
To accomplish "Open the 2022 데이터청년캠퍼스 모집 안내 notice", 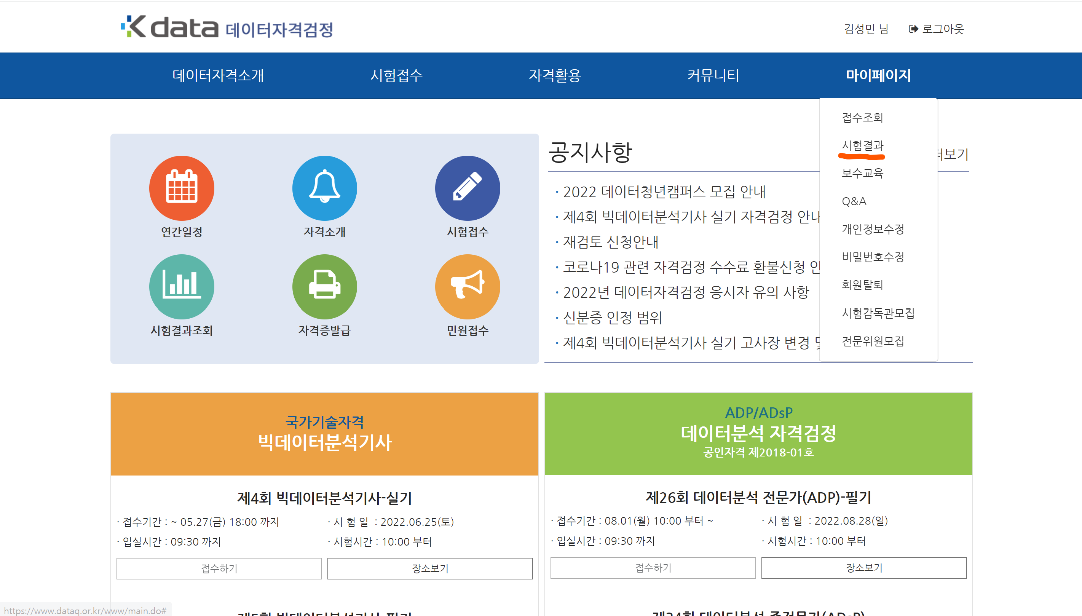I will point(664,192).
